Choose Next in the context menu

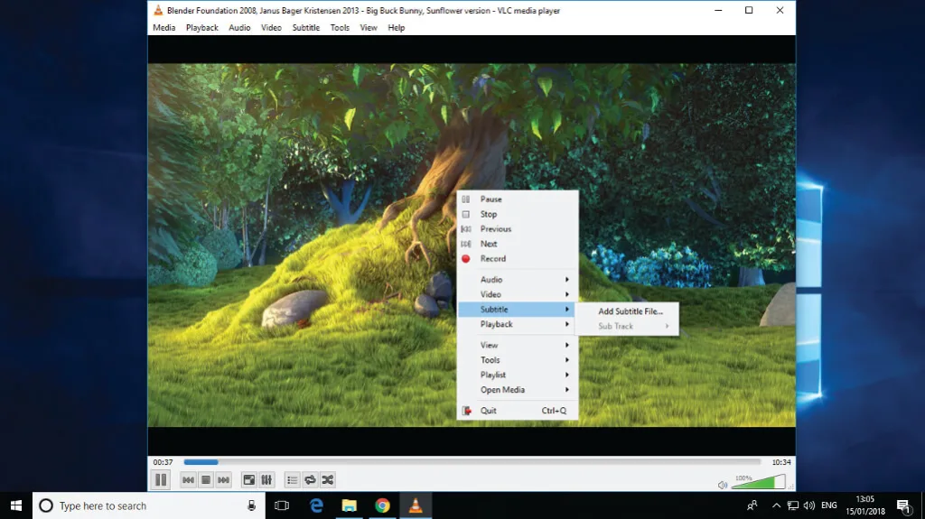click(x=518, y=244)
